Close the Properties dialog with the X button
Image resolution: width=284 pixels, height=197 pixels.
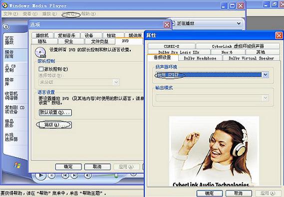tap(279, 35)
